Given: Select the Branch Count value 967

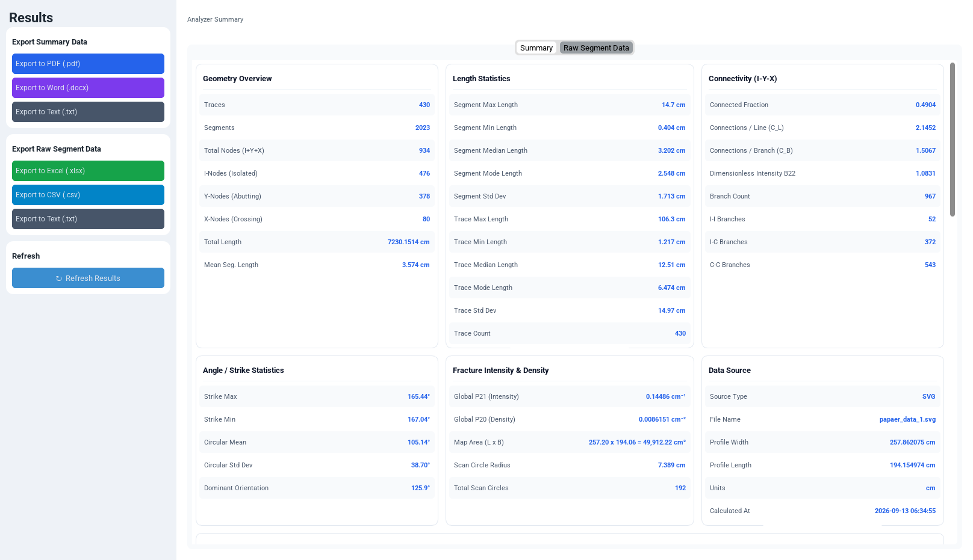Looking at the screenshot, I should point(930,196).
